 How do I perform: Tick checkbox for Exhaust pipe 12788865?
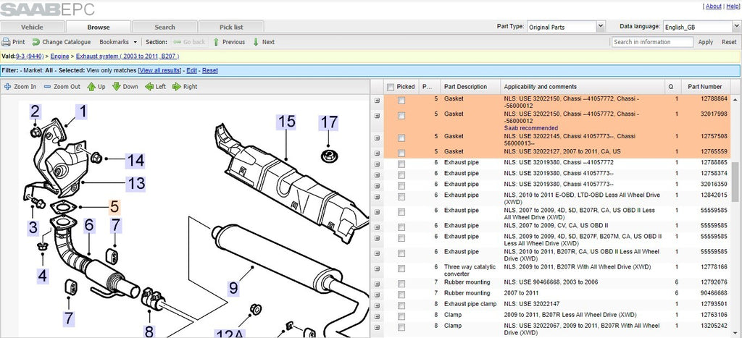pyautogui.click(x=401, y=164)
